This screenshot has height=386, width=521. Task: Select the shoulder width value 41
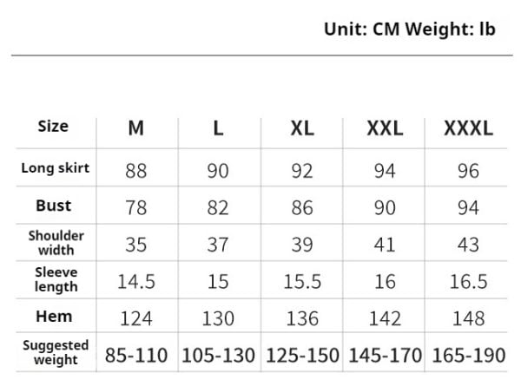pos(385,245)
